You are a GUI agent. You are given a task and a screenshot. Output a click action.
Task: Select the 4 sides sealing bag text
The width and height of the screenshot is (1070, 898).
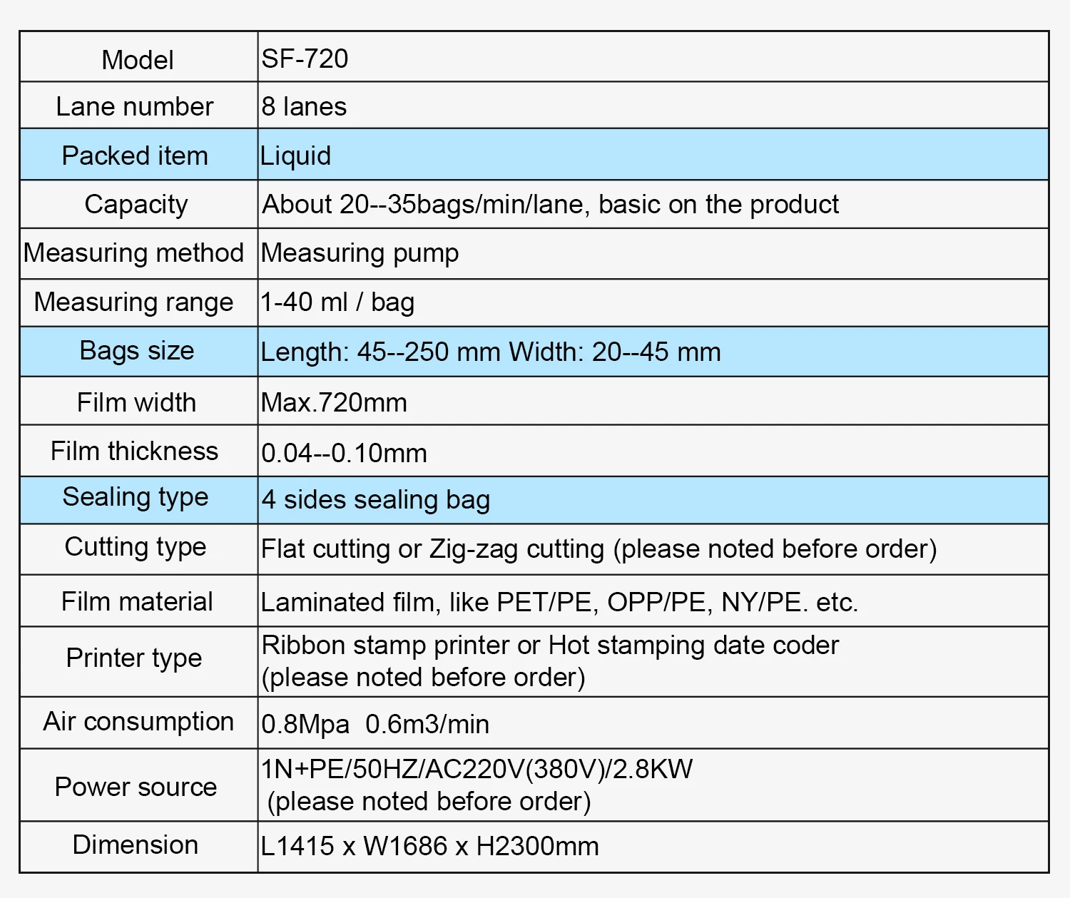[376, 499]
